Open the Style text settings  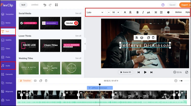click(188, 12)
